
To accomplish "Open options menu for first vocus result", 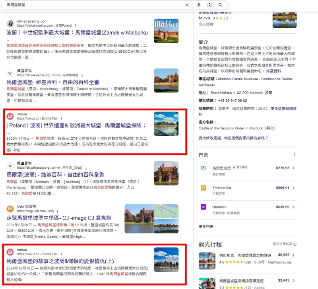I will point(61,118).
